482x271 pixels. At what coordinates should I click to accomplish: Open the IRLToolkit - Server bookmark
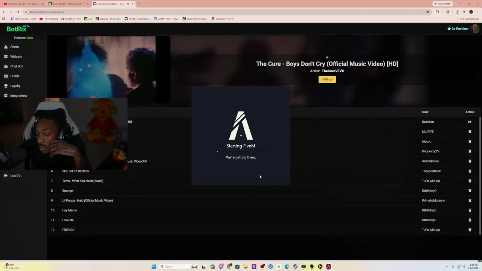click(223, 19)
